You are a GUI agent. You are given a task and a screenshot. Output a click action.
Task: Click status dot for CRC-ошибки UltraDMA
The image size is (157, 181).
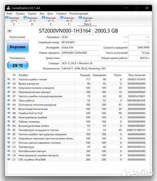click(x=9, y=159)
